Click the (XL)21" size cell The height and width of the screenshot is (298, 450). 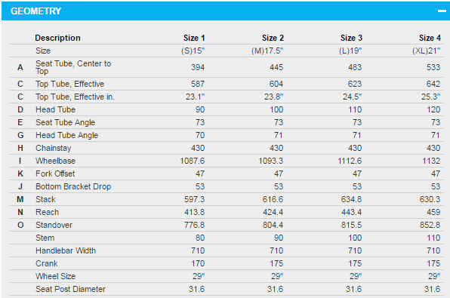pyautogui.click(x=426, y=51)
